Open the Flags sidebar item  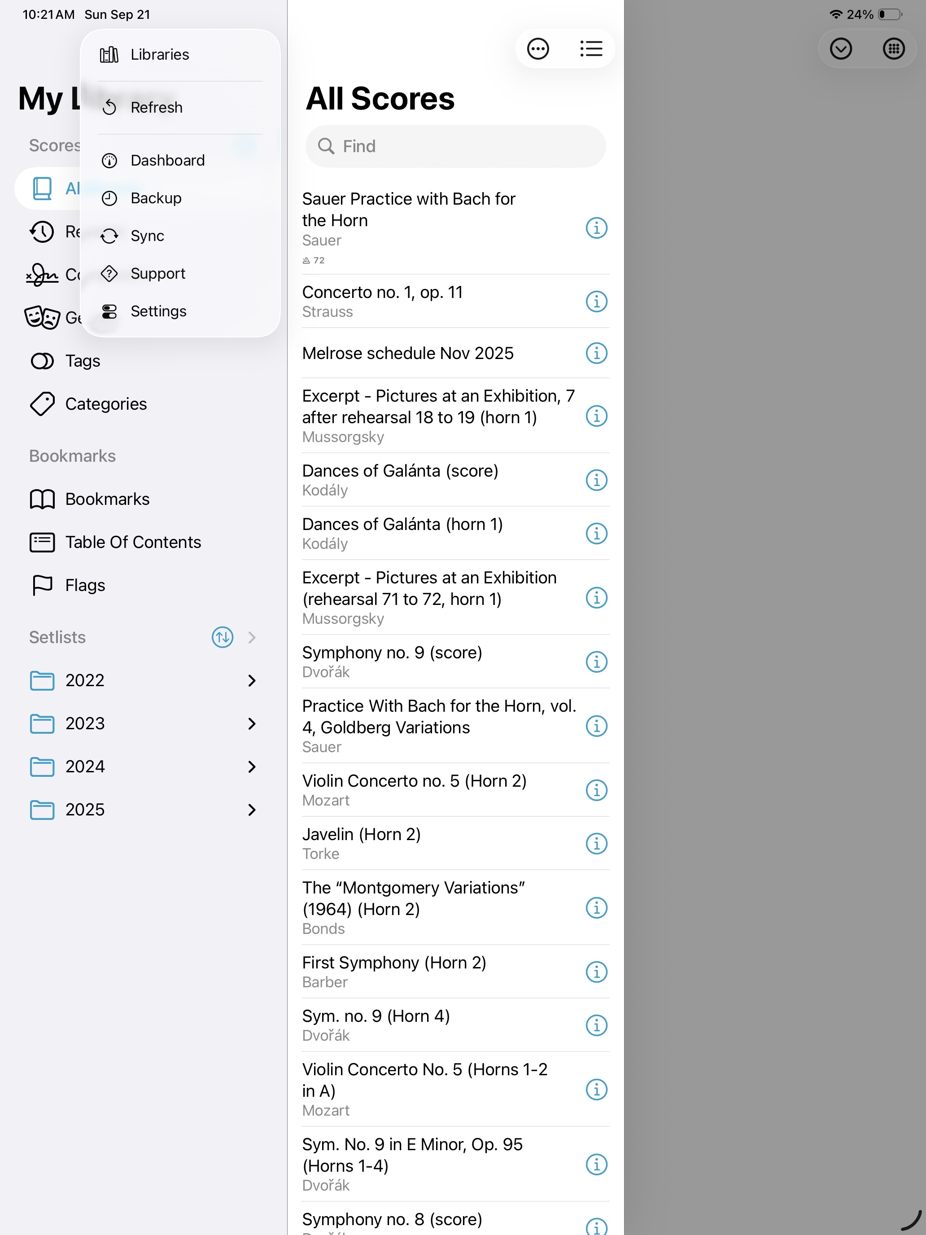(85, 585)
